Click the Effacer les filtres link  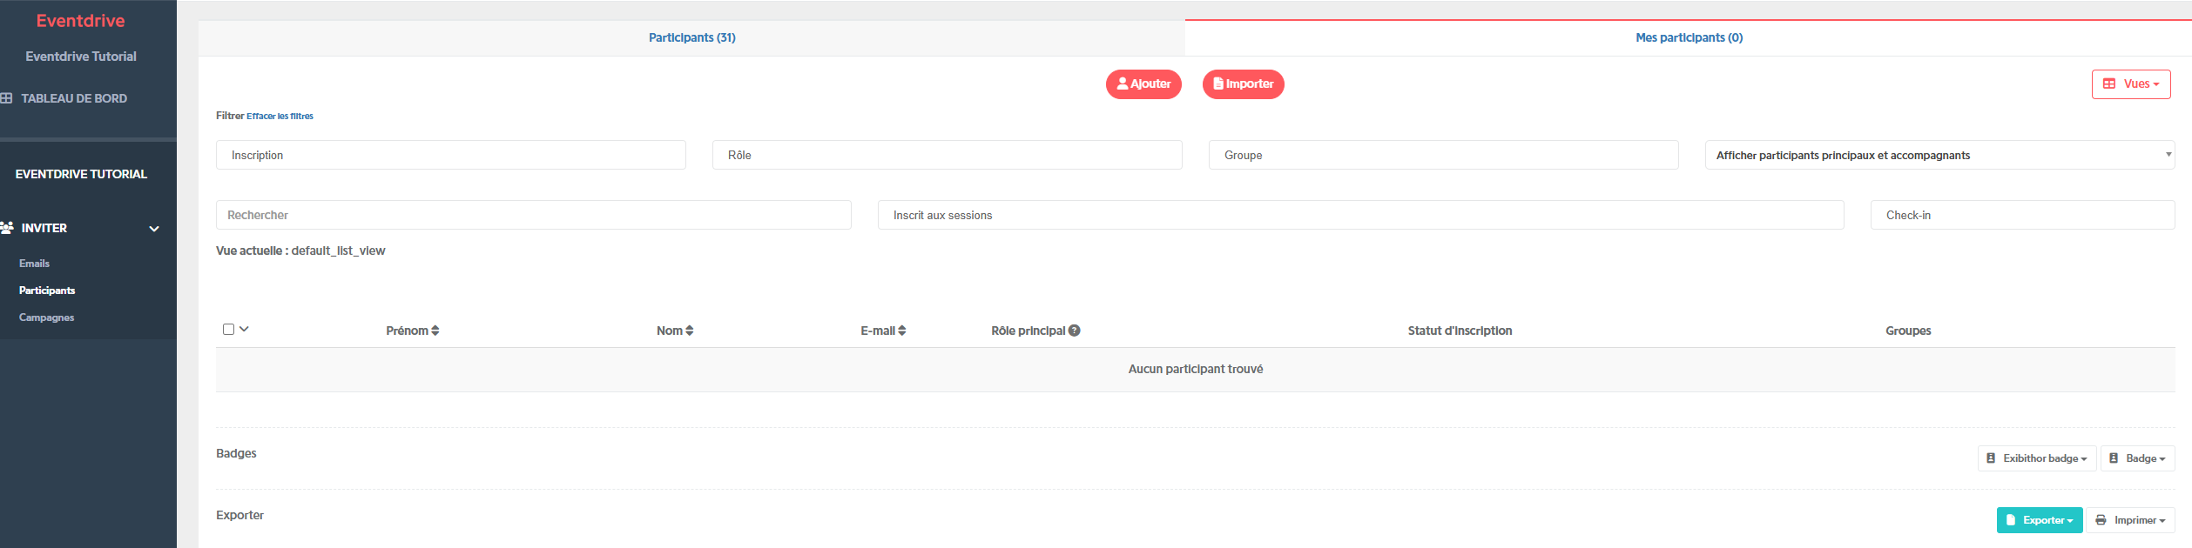280,116
